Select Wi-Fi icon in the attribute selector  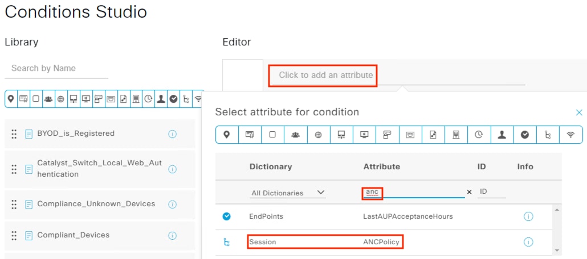(570, 135)
